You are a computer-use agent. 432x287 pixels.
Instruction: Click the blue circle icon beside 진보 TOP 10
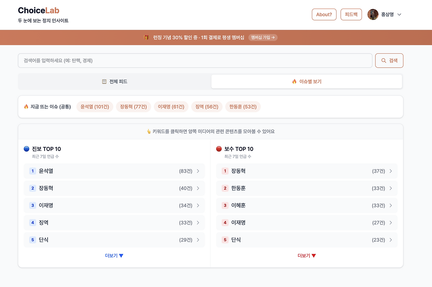point(26,149)
